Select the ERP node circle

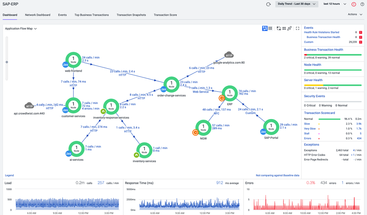(230, 93)
